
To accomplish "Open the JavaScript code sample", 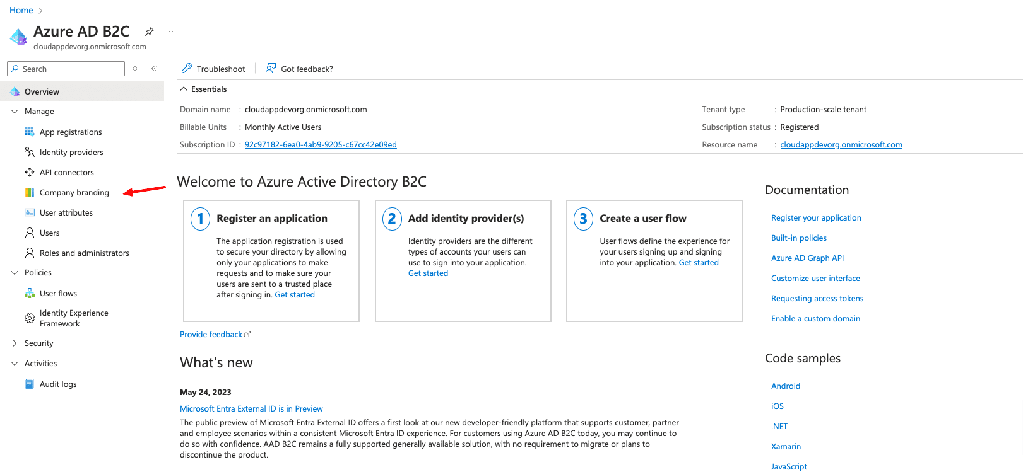I will coord(789,466).
